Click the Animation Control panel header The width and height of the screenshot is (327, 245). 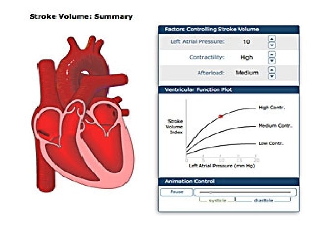228,181
